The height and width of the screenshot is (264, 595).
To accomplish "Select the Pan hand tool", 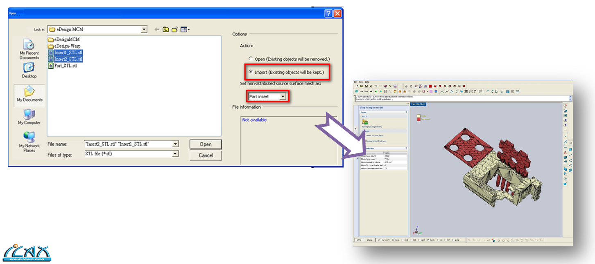I will pos(411,86).
